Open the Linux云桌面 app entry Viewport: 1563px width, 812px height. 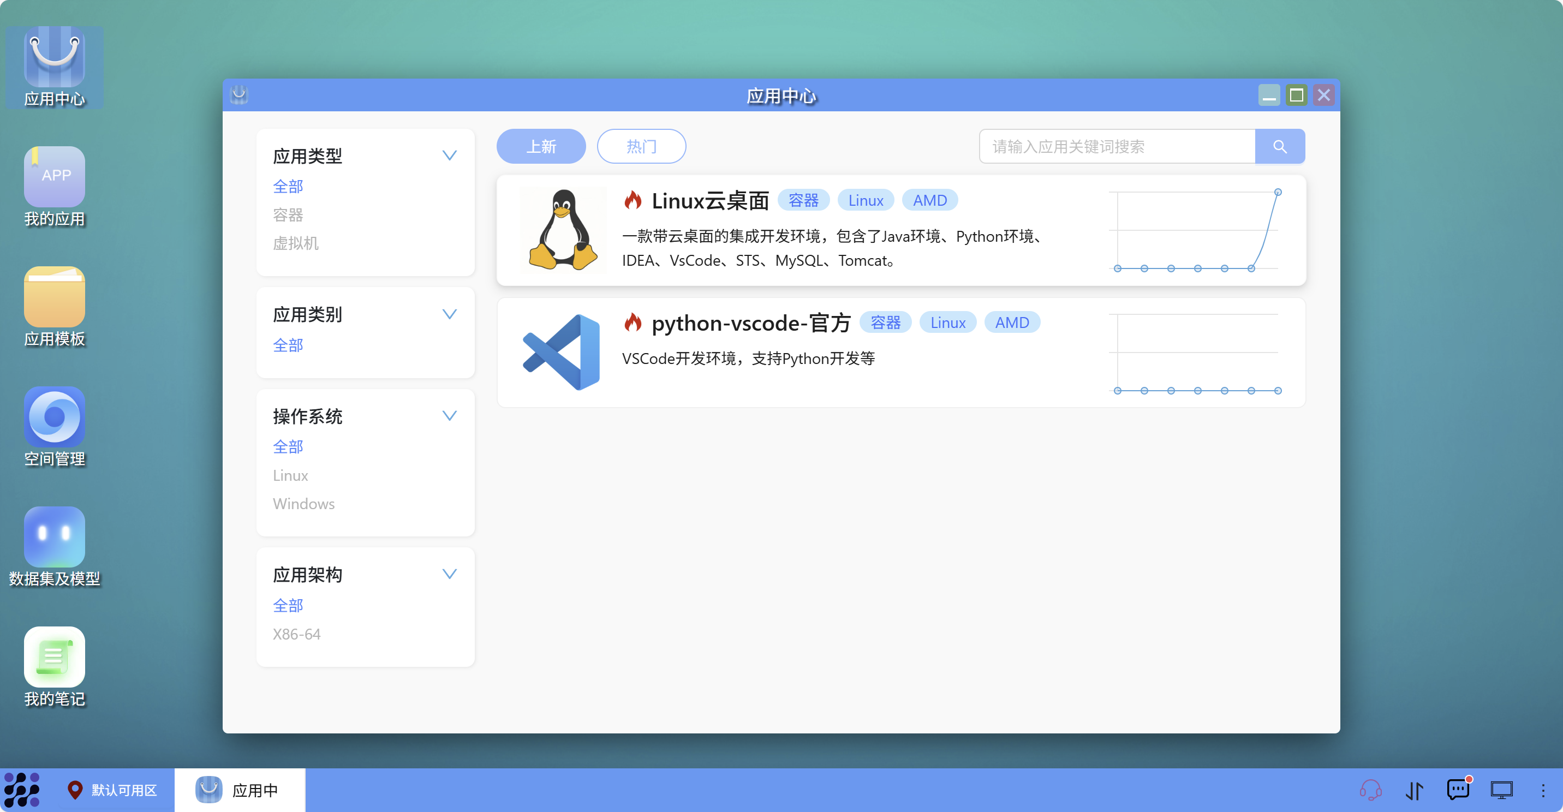pos(710,201)
